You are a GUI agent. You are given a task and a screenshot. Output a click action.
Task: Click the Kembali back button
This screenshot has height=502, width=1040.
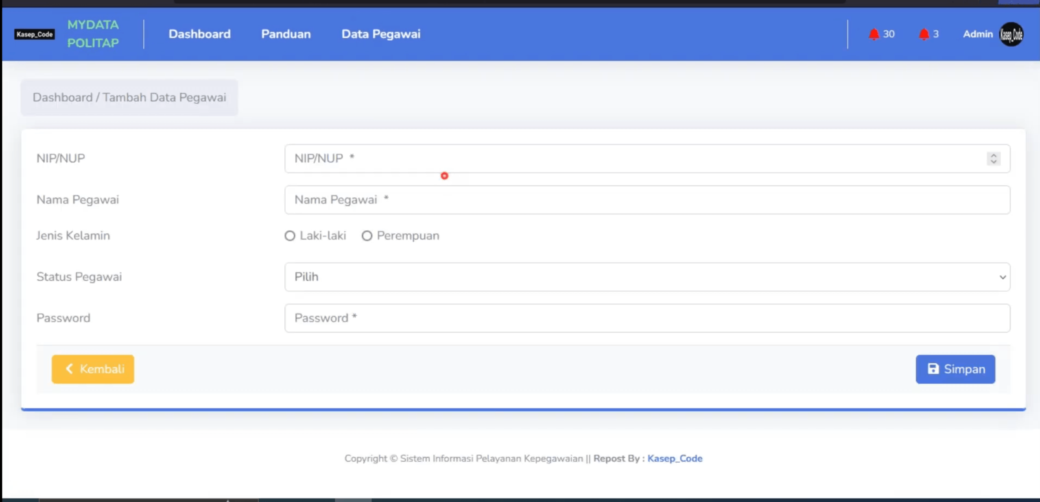coord(93,369)
